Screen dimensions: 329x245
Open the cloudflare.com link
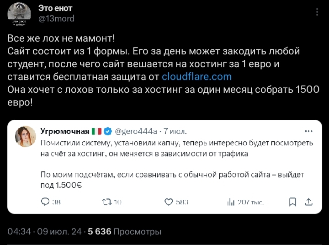pos(196,76)
